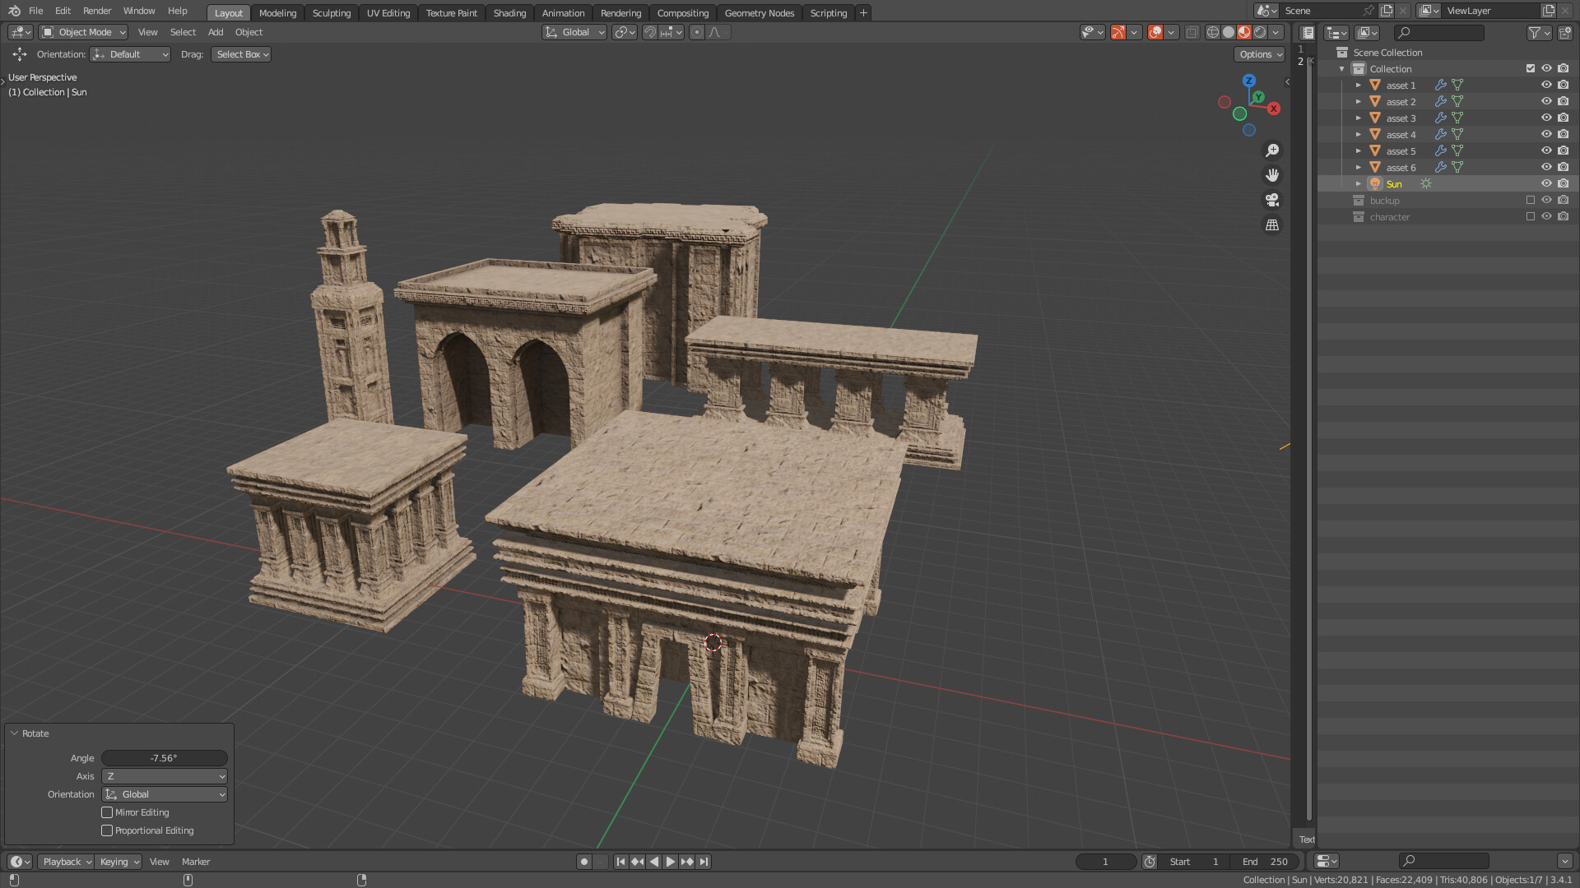Toggle the snap magnet icon
This screenshot has height=888, width=1580.
pos(650,32)
